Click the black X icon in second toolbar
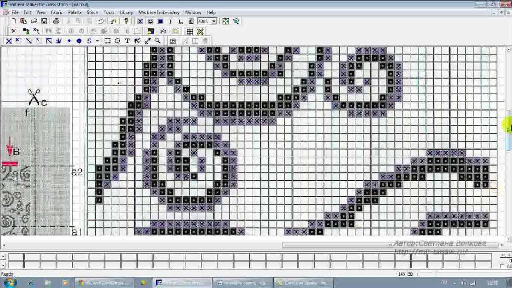The height and width of the screenshot is (288, 512). pos(13,31)
